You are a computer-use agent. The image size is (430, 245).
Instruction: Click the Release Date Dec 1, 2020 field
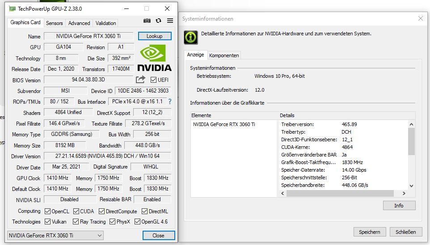(61, 69)
